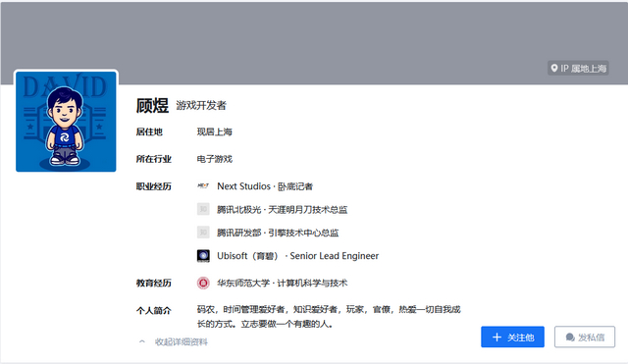Open the Ubisoft Senior Lead Engineer entry

coord(298,256)
